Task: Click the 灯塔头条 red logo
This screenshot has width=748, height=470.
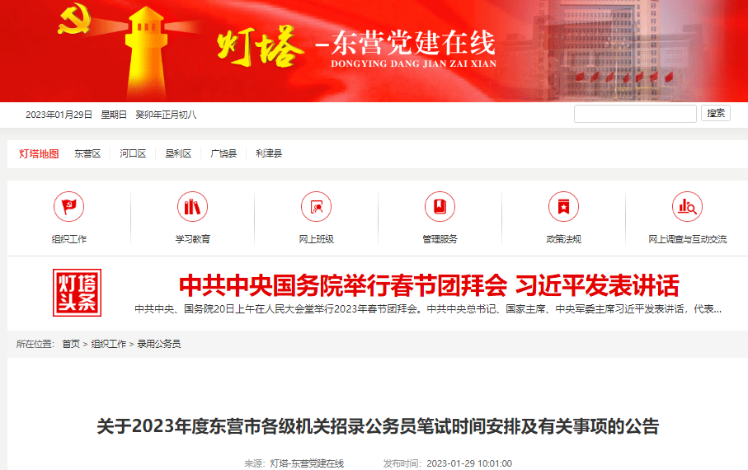Action: click(x=78, y=293)
